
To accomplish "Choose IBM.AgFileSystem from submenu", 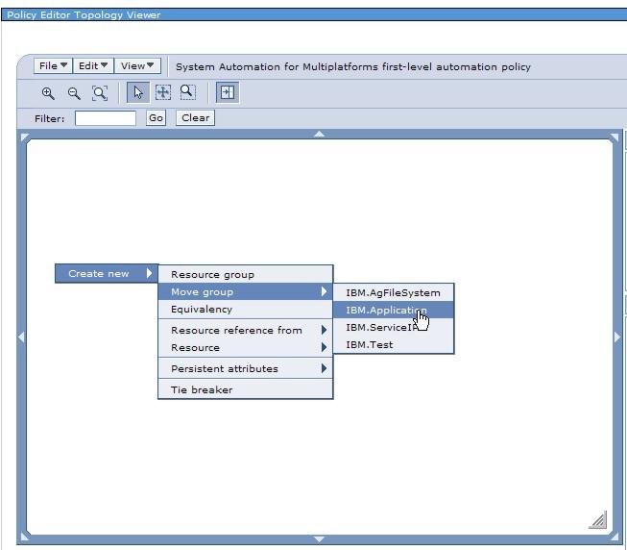I will click(x=394, y=292).
